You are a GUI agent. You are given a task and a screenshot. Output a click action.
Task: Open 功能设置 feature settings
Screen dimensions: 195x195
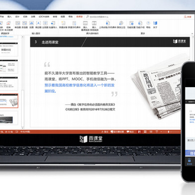tap(131, 25)
